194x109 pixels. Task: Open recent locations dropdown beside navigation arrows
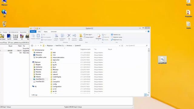pos(38,46)
